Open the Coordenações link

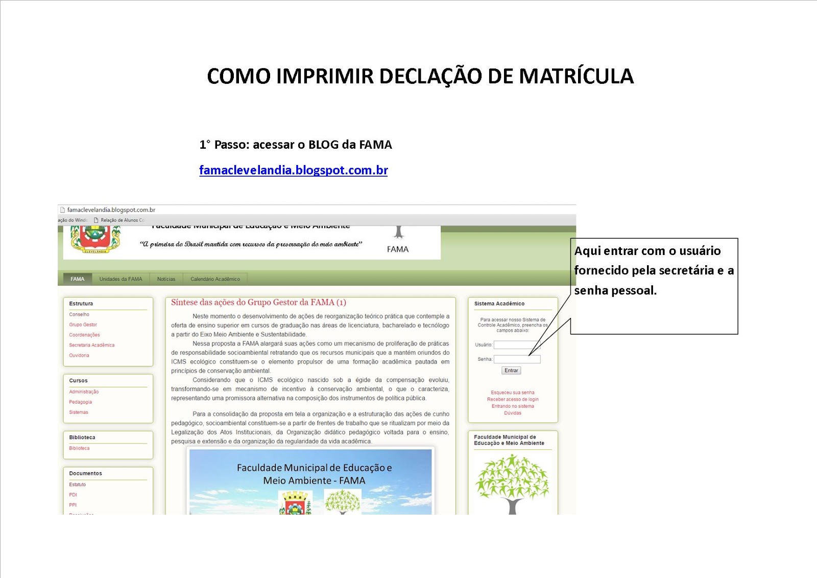(85, 335)
